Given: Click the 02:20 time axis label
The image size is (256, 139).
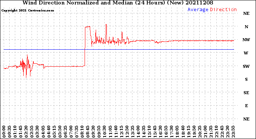Looking at the screenshot, I should pyautogui.click(x=26, y=132).
